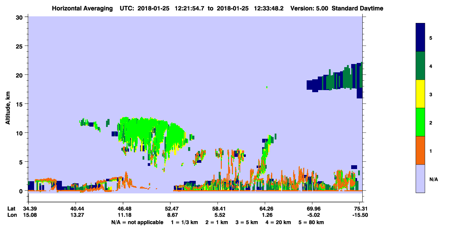Click the bright green level 2 color swatch
The width and height of the screenshot is (452, 232).
[x=420, y=122]
